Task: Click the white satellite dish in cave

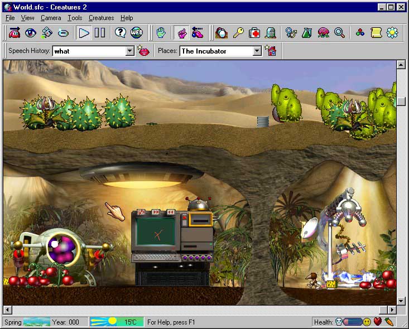Action: click(310, 228)
